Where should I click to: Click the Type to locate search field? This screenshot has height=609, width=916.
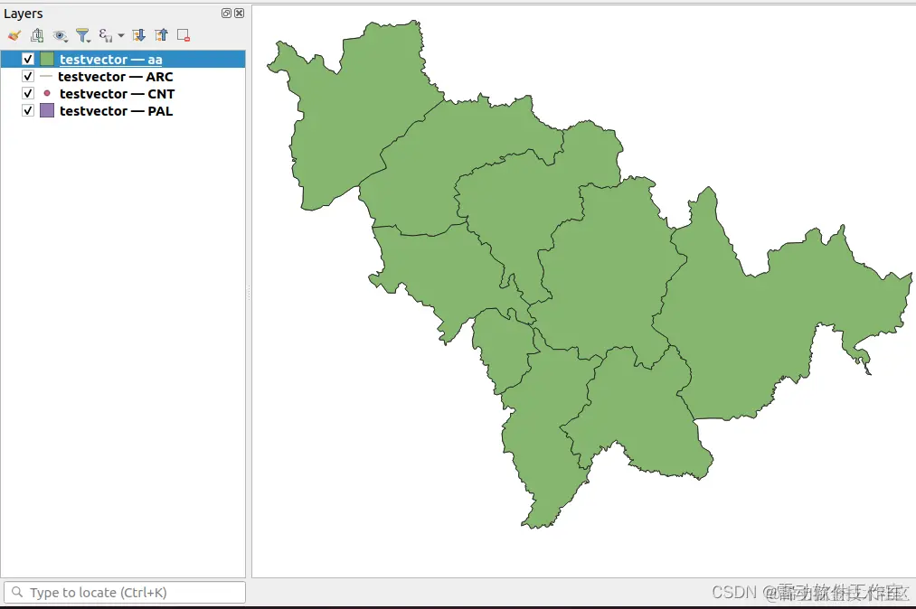pyautogui.click(x=125, y=592)
